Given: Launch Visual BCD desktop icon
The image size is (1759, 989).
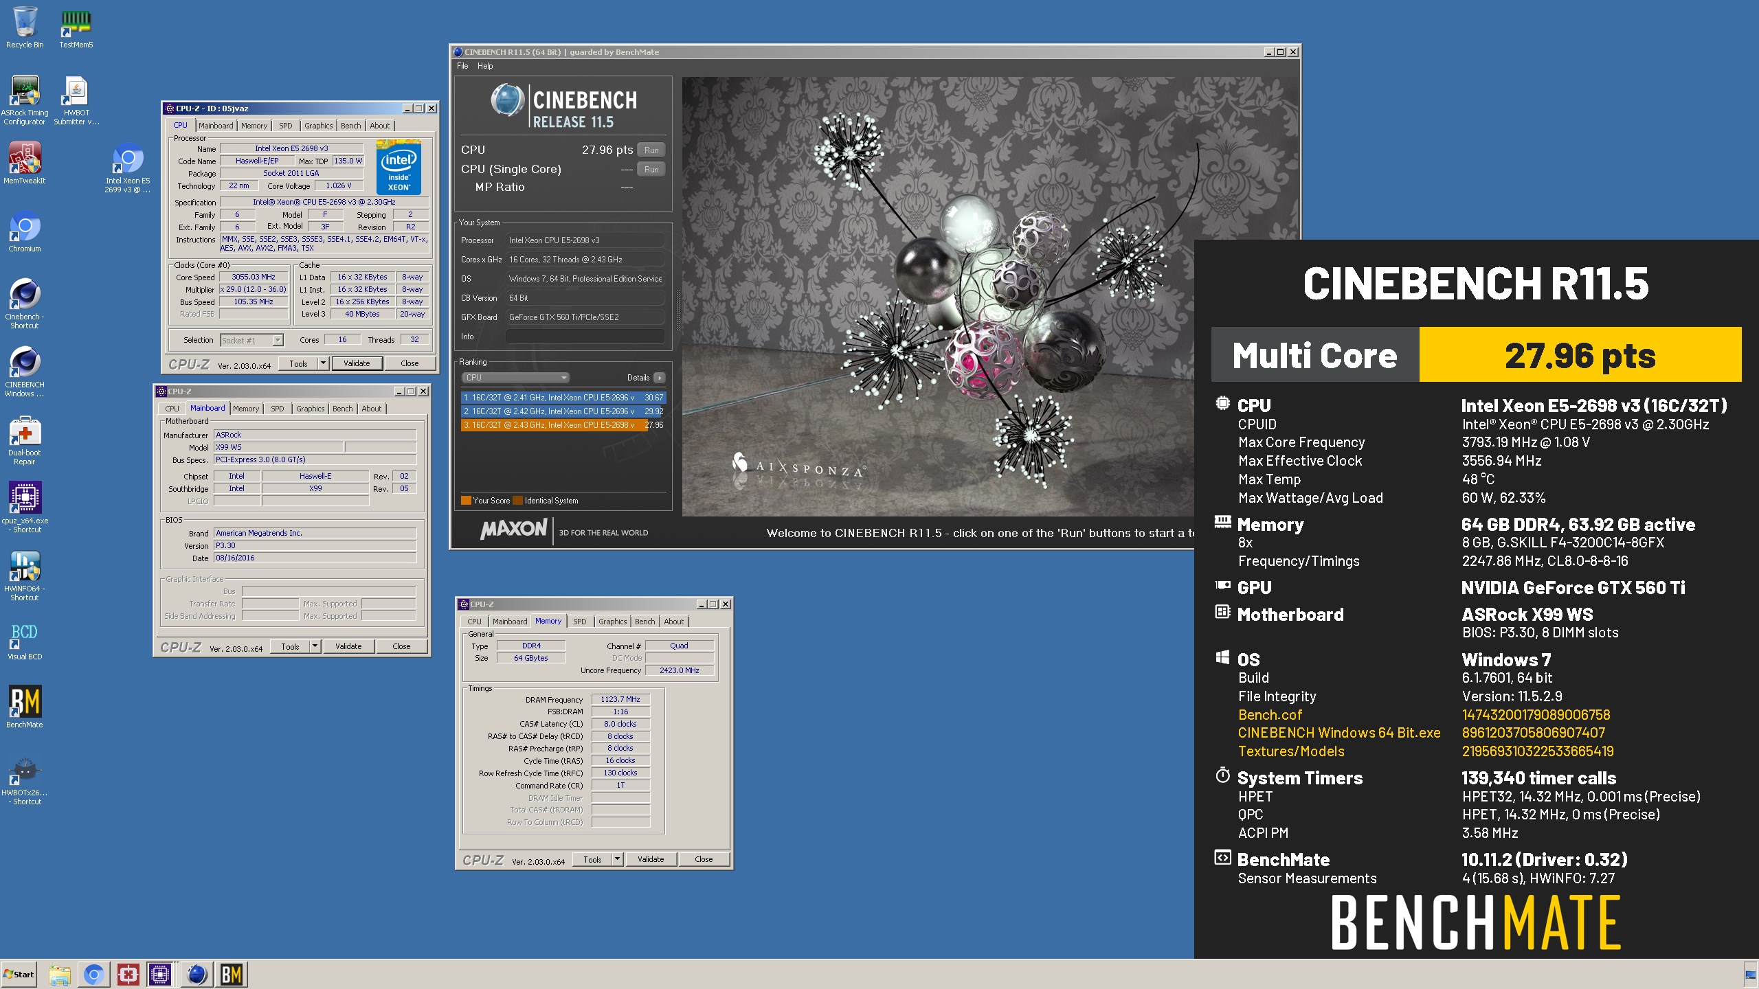Looking at the screenshot, I should [x=25, y=640].
